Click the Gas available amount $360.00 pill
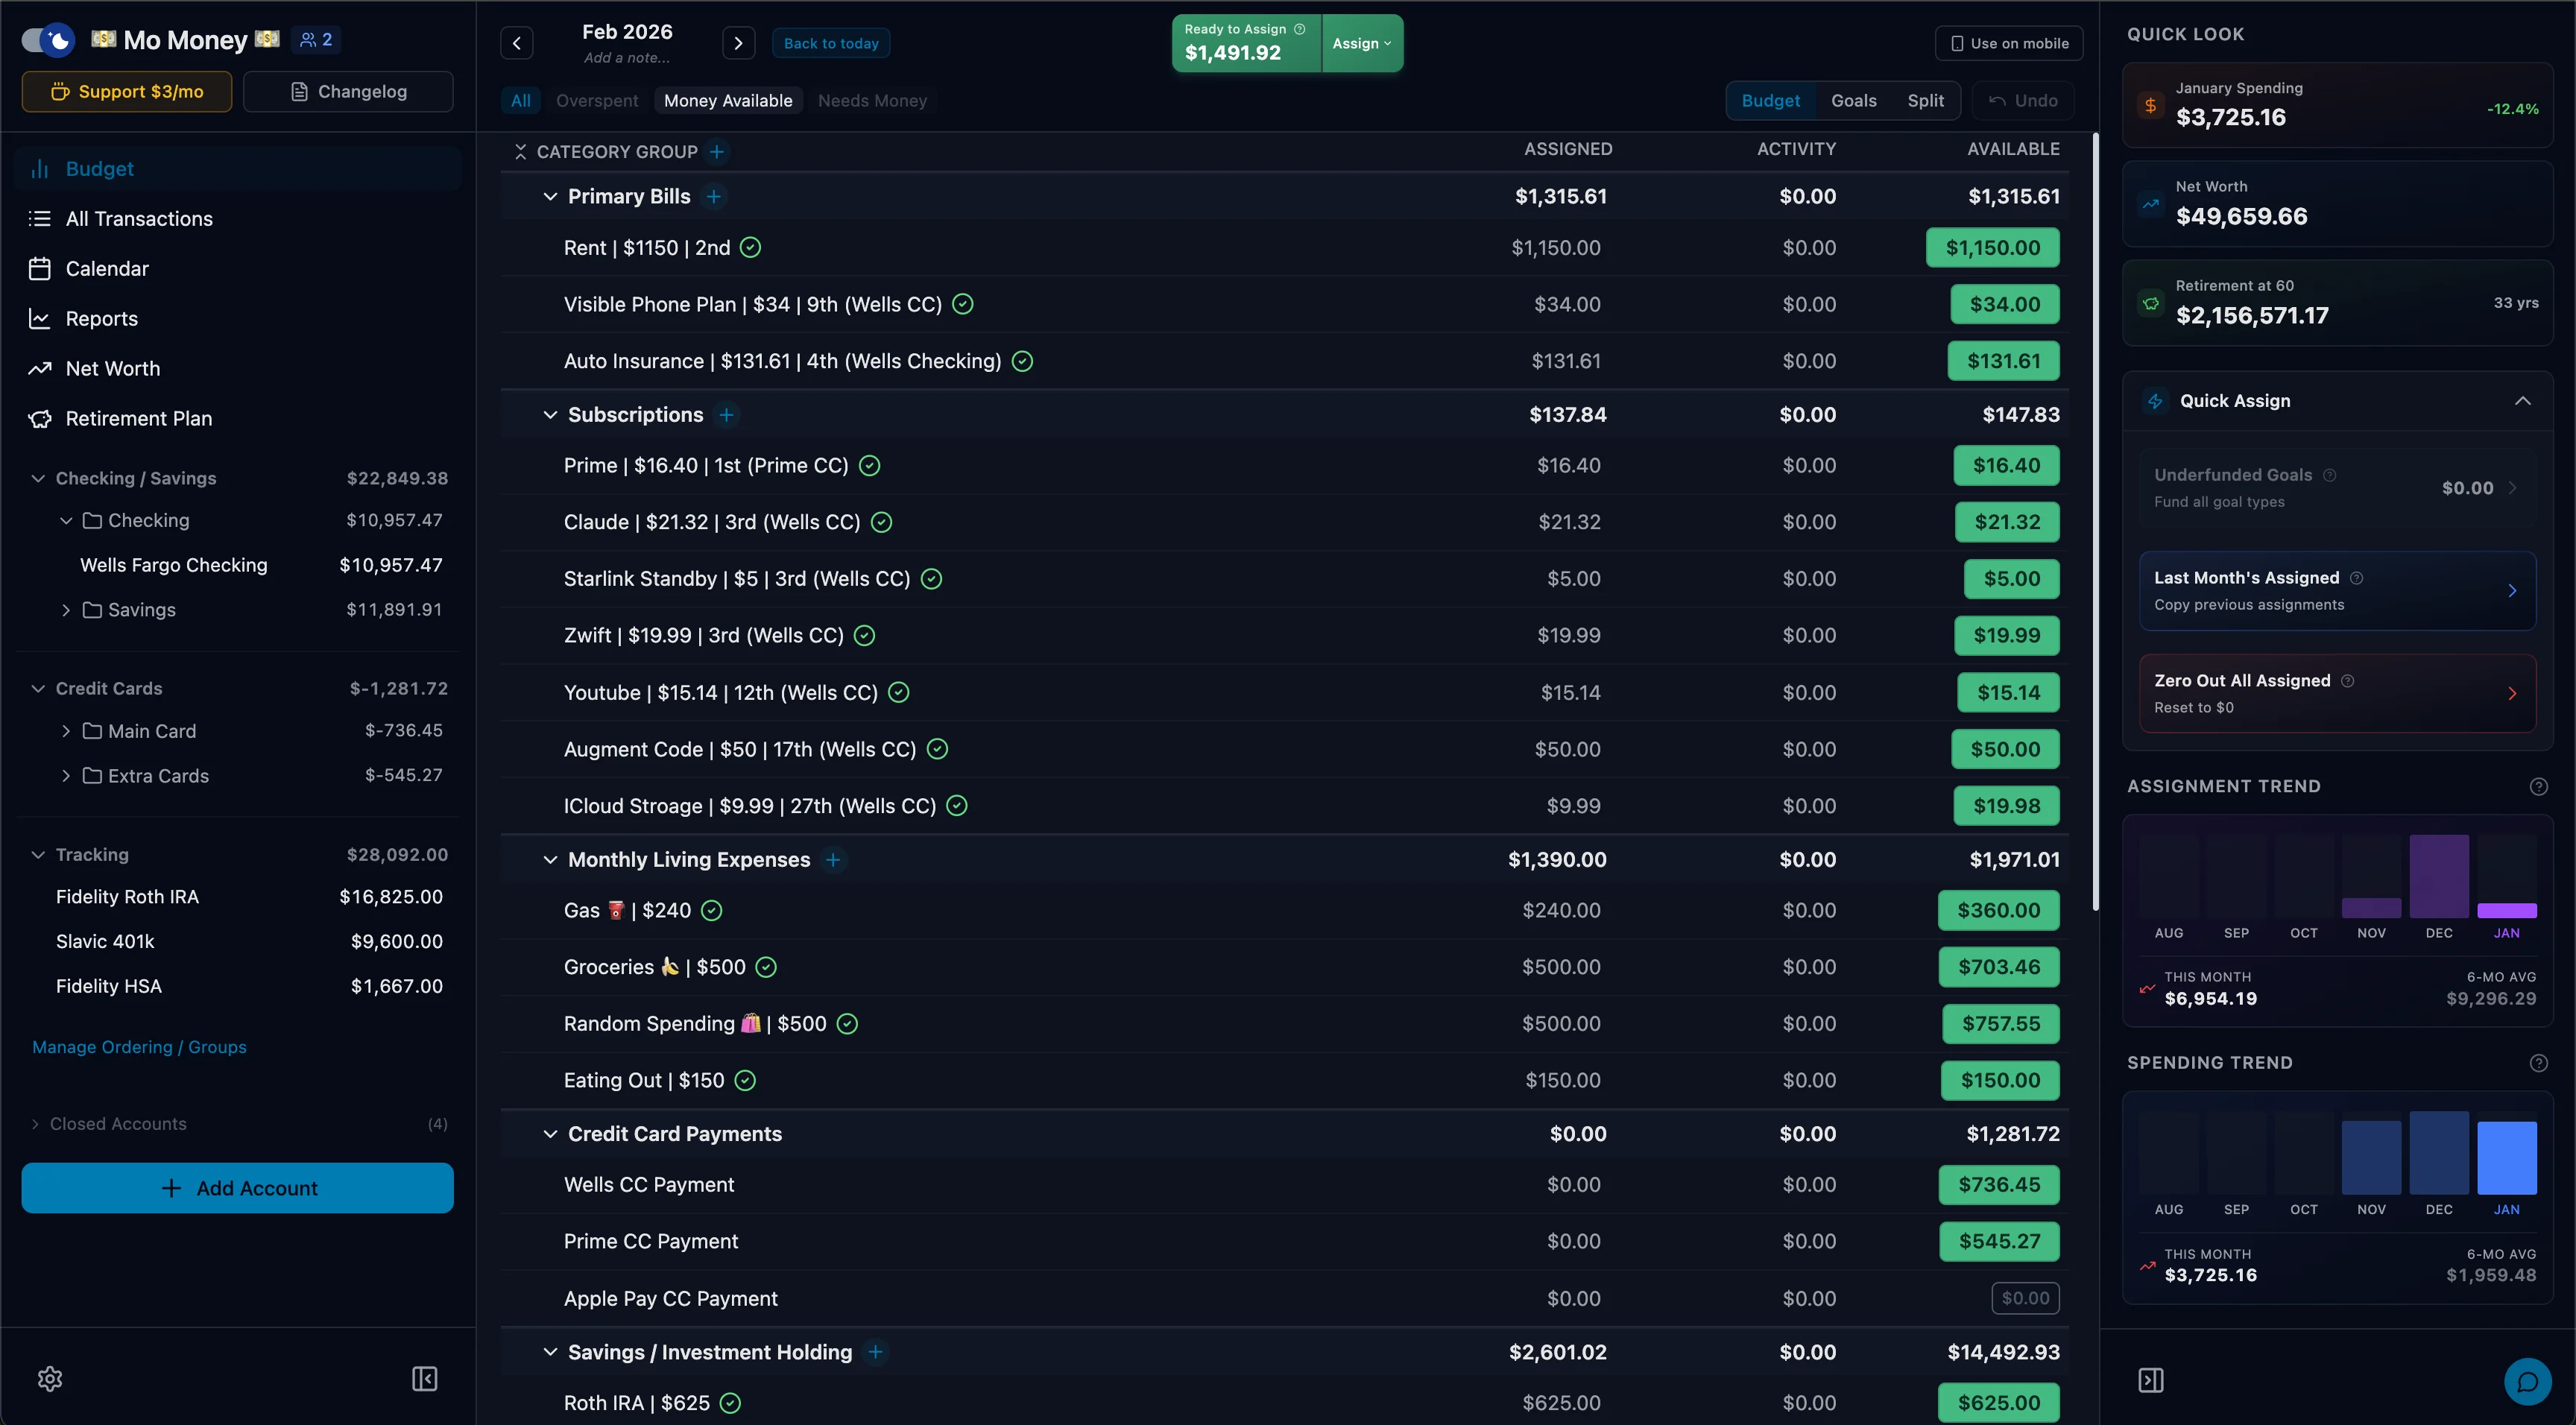This screenshot has width=2576, height=1425. [1998, 910]
